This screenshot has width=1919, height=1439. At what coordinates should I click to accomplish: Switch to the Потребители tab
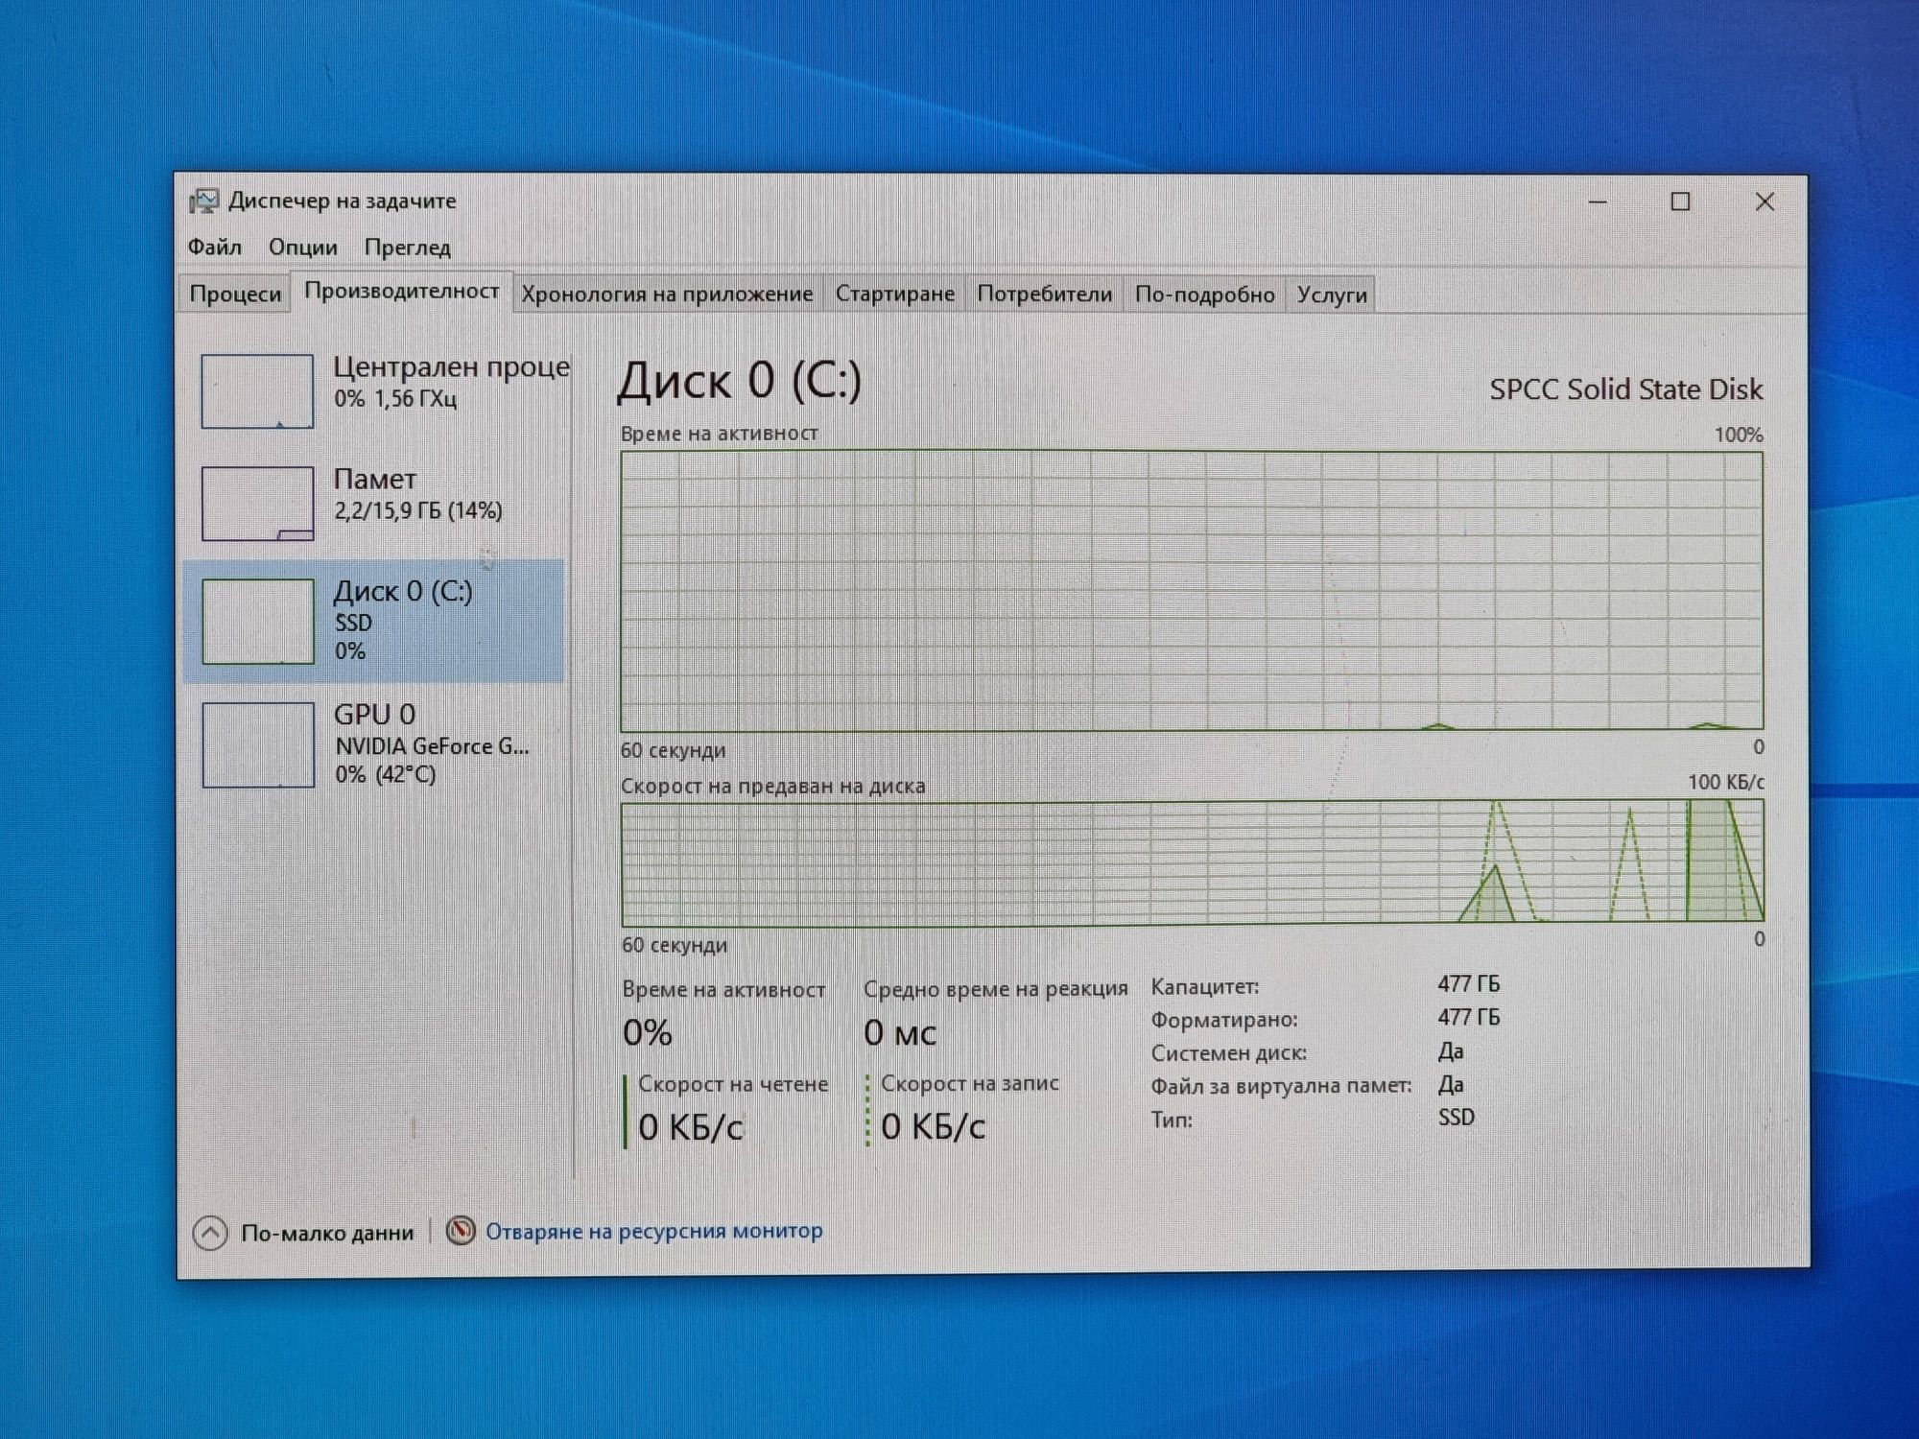(x=1045, y=294)
